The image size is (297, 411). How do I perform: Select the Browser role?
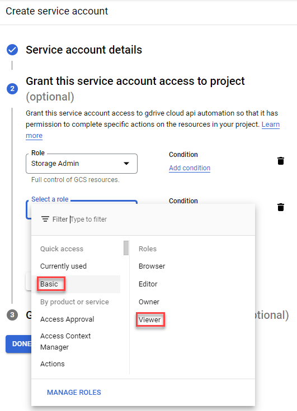coord(152,266)
